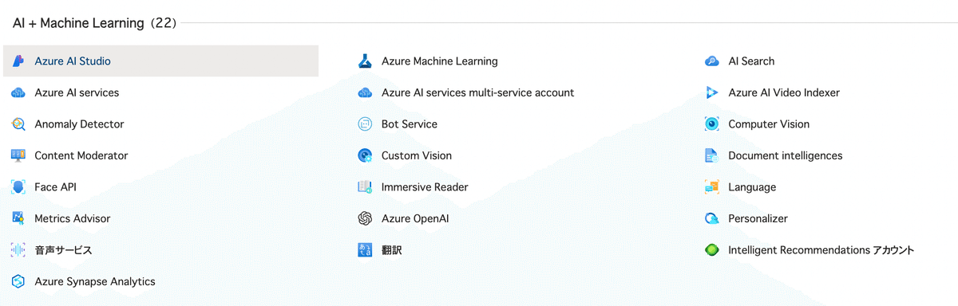958x306 pixels.
Task: Open Document intelligences
Action: tap(786, 155)
